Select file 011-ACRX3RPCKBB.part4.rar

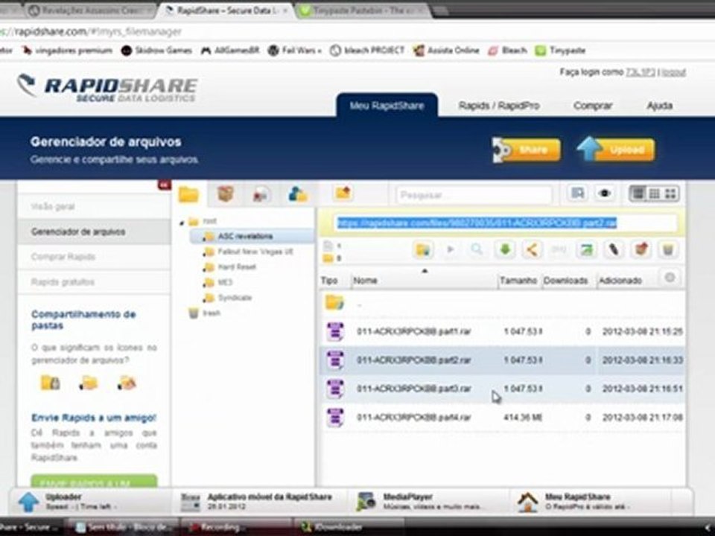pyautogui.click(x=502, y=418)
